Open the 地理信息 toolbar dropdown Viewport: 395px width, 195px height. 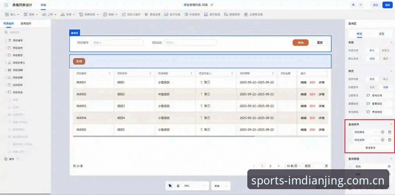pos(89,14)
